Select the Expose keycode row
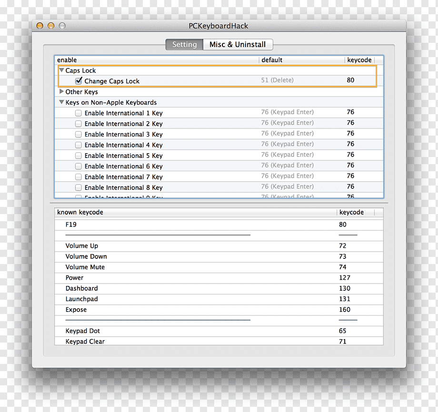Screen dimensions: 438x412 click(219, 310)
